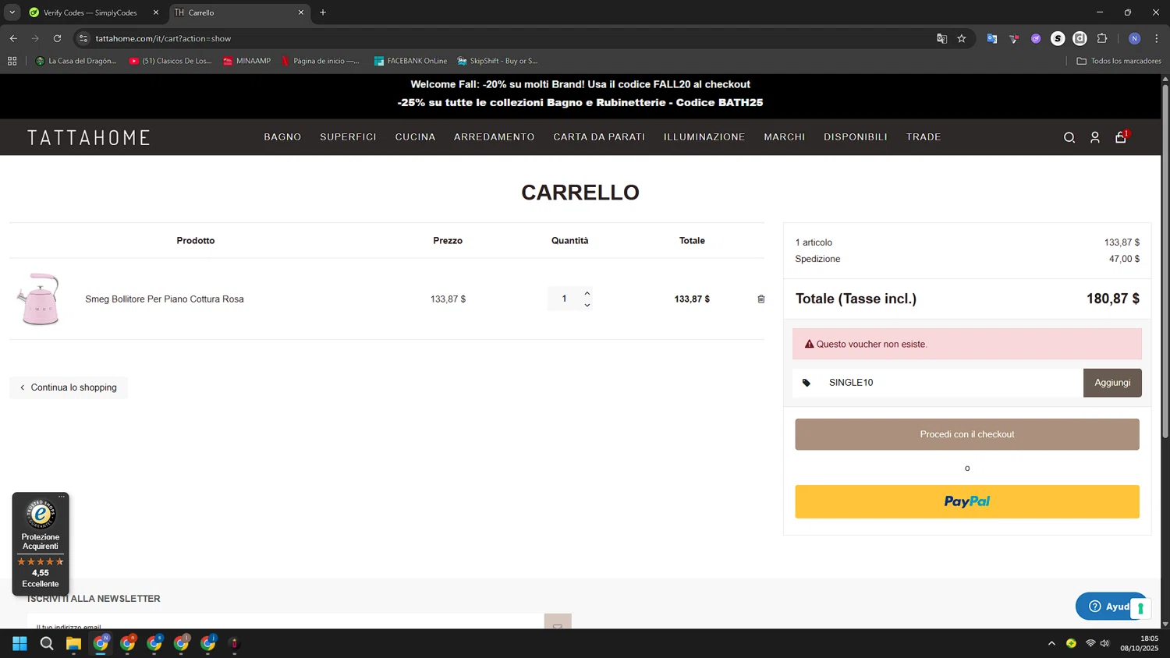This screenshot has height=658, width=1170.
Task: Reload the page with refresh icon
Action: 57,38
